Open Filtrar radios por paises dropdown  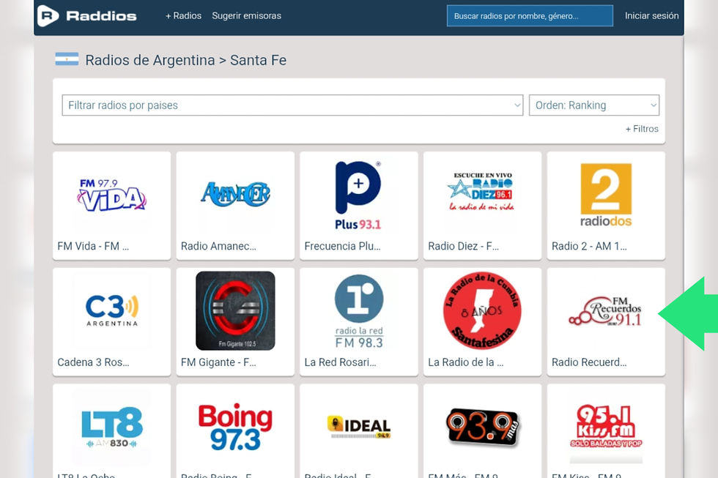[292, 105]
